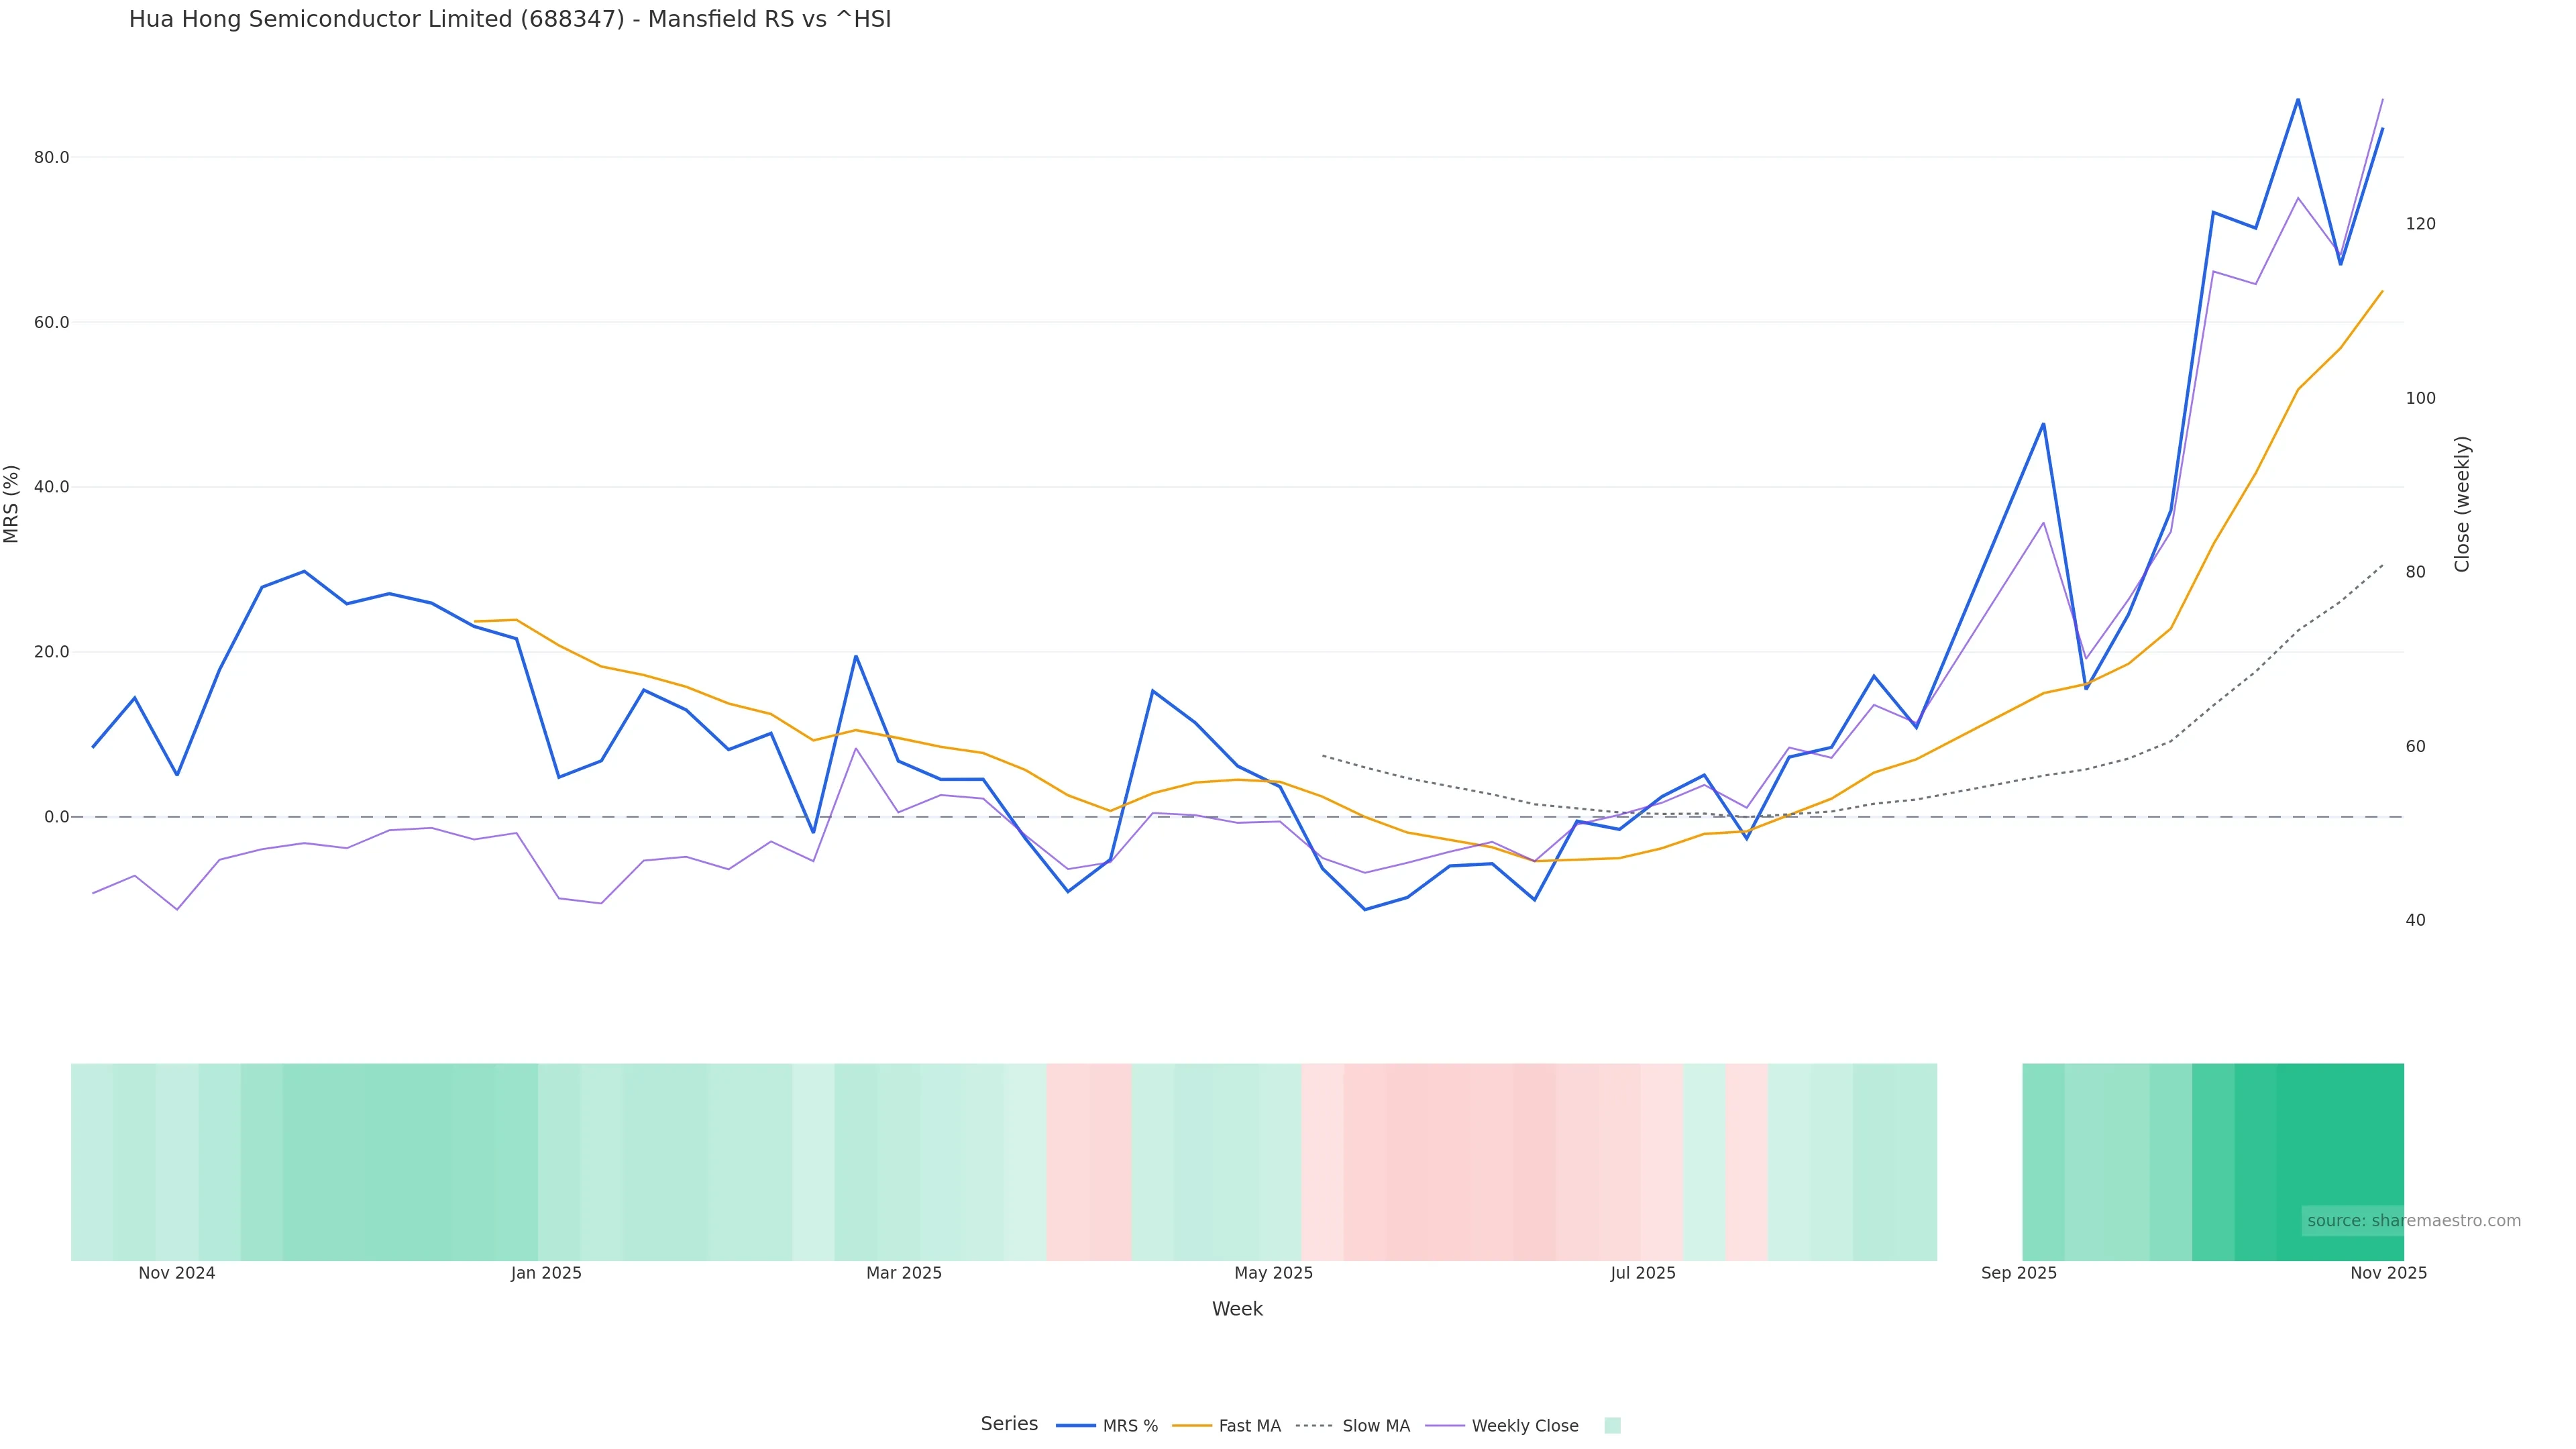The height and width of the screenshot is (1449, 2576).
Task: Click the "120" Close axis tick label
Action: pyautogui.click(x=2421, y=224)
